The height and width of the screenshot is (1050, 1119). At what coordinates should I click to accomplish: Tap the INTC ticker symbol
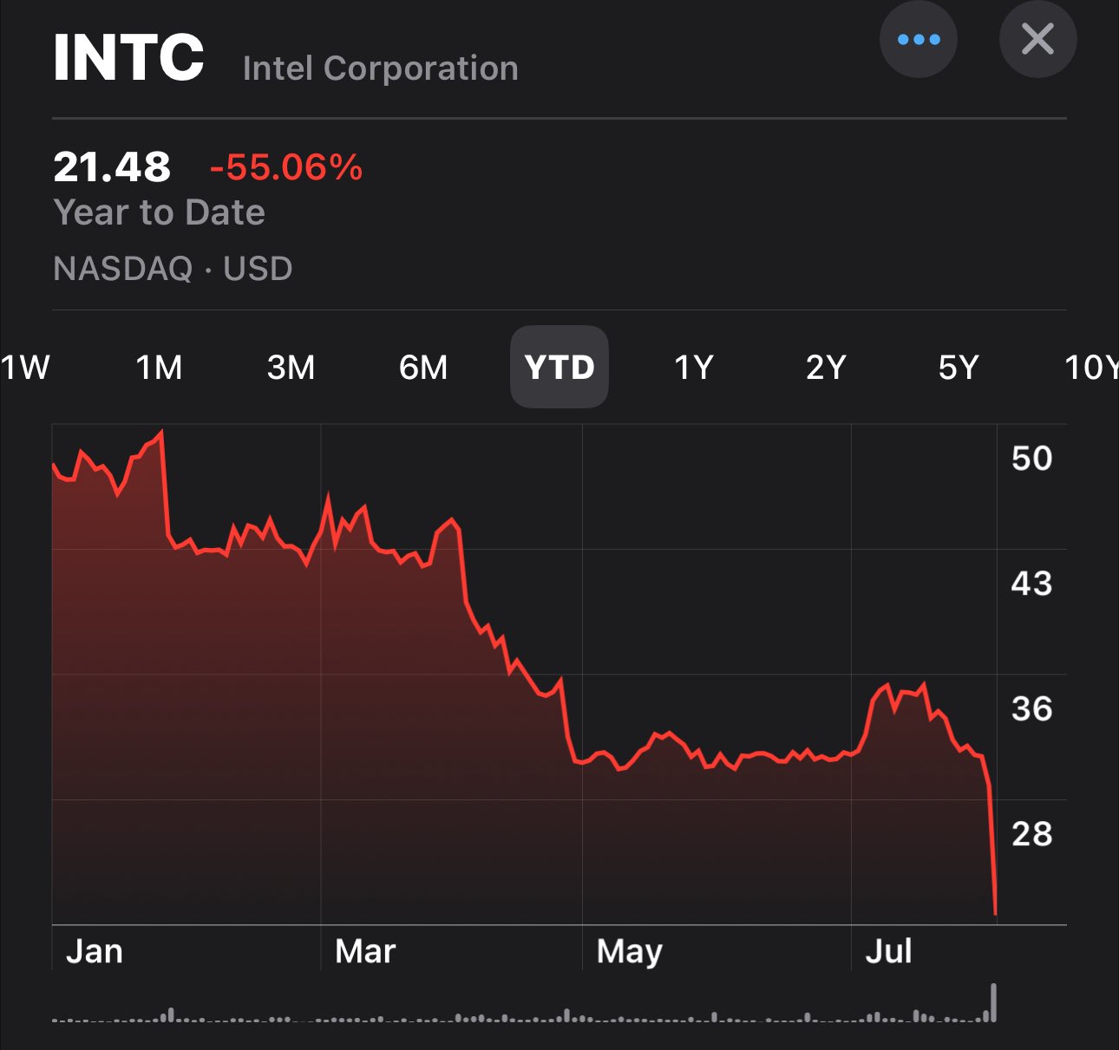[x=128, y=58]
